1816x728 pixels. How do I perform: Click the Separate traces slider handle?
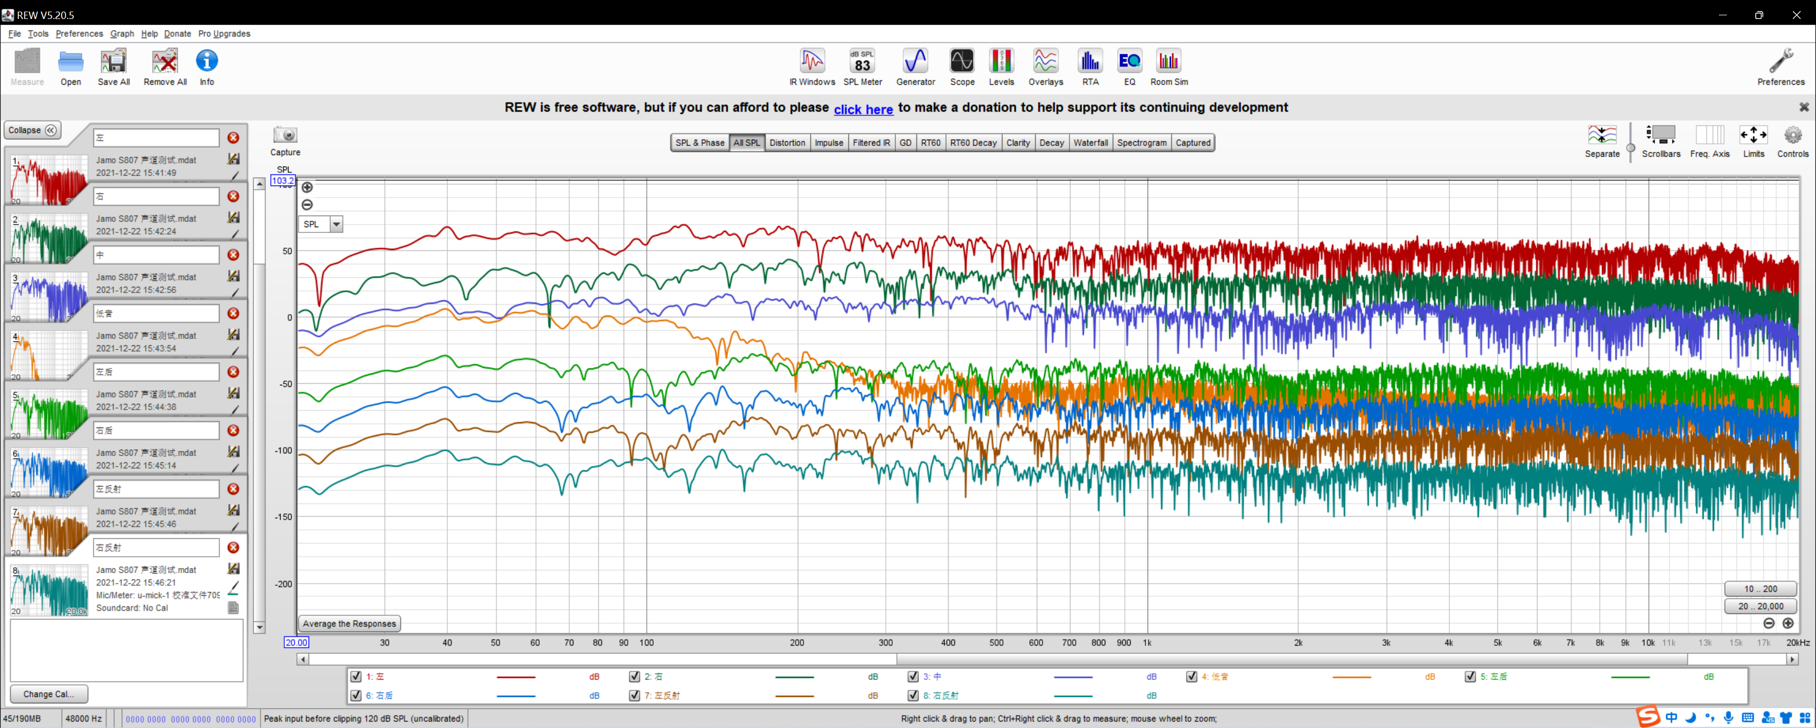tap(1631, 148)
